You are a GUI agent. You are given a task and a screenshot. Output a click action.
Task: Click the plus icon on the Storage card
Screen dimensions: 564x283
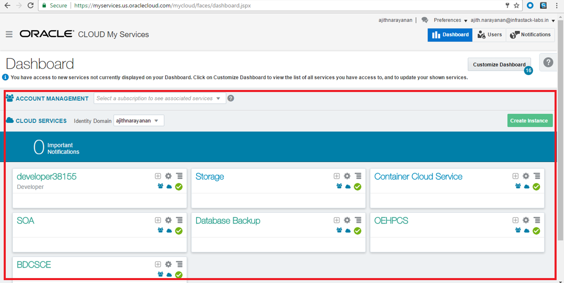337,176
